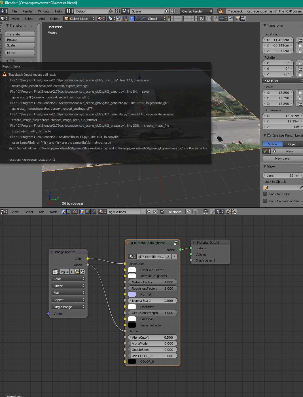
Task: Switch node tree type to compositing nodes
Action: 69,212
